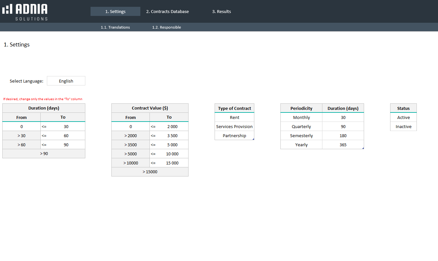
Task: Select the Yearly periodicity cell
Action: coord(301,145)
